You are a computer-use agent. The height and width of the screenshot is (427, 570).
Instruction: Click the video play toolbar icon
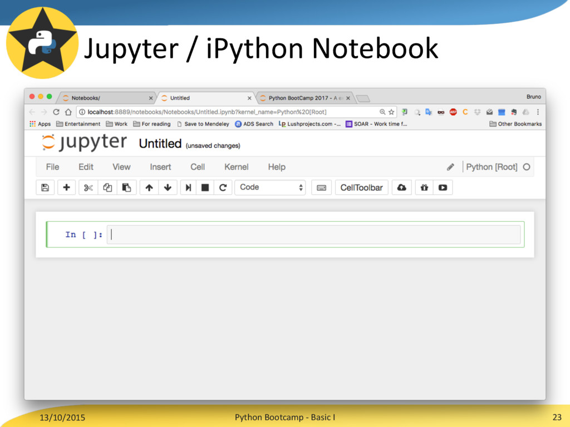click(x=443, y=188)
